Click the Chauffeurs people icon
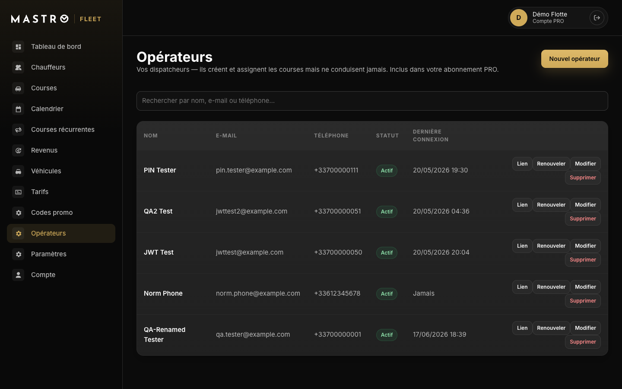 tap(18, 67)
